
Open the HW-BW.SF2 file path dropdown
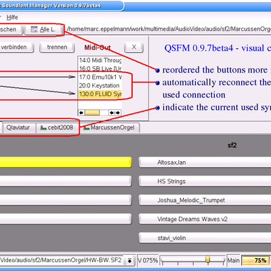[129, 260]
